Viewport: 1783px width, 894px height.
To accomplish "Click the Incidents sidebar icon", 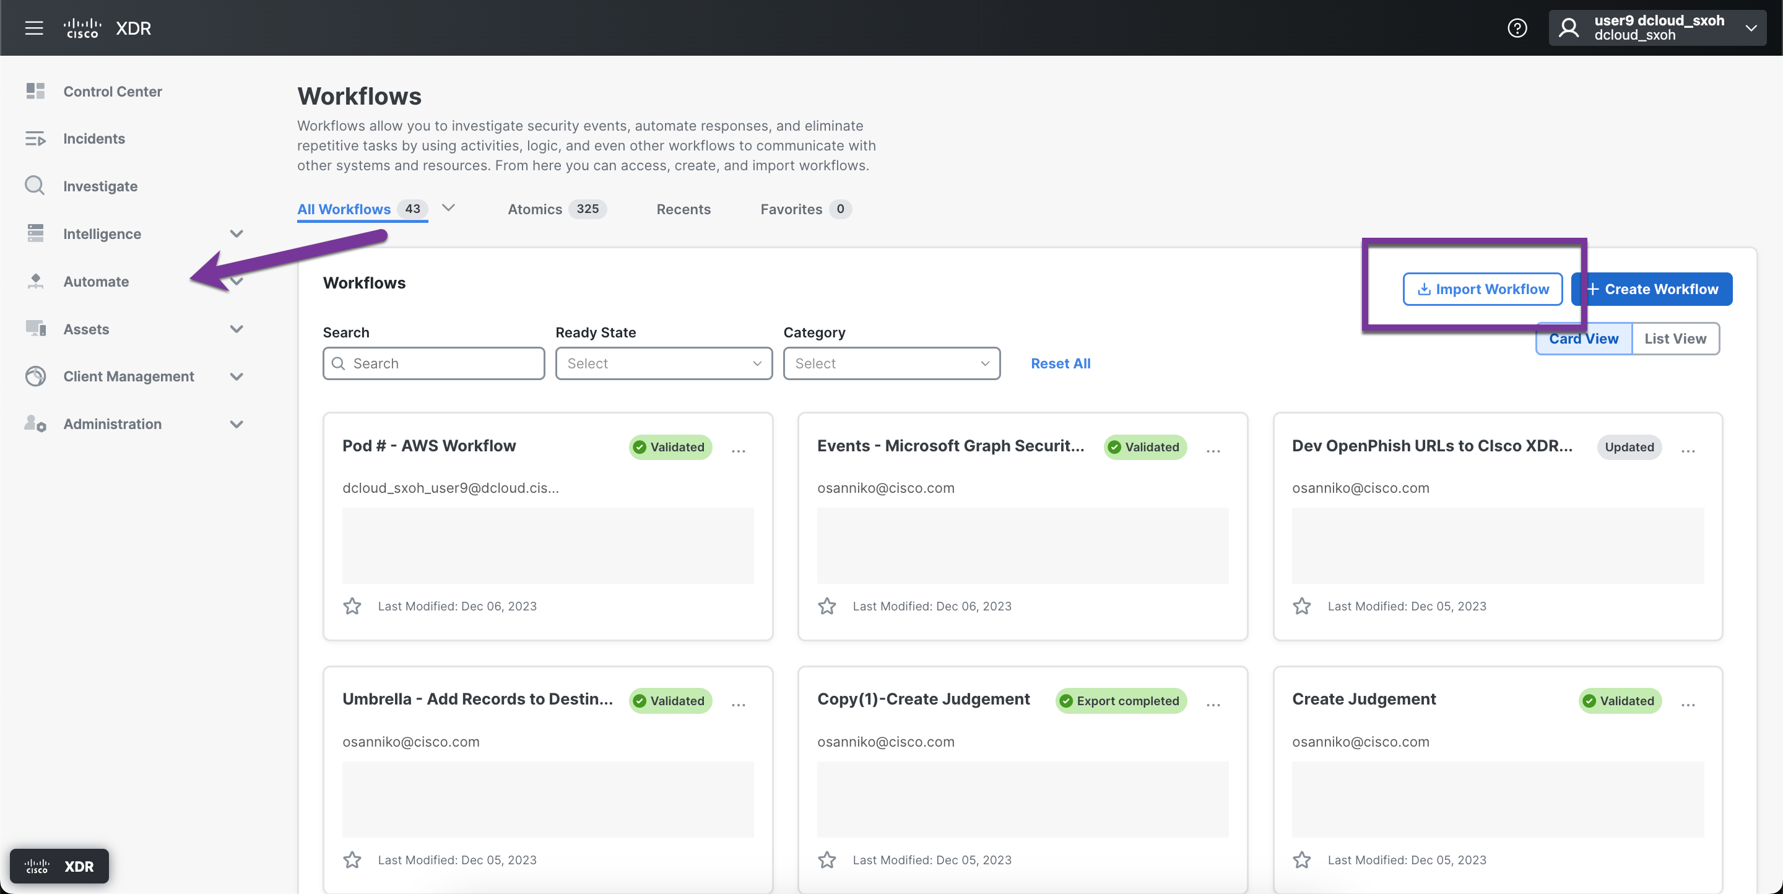I will point(35,139).
